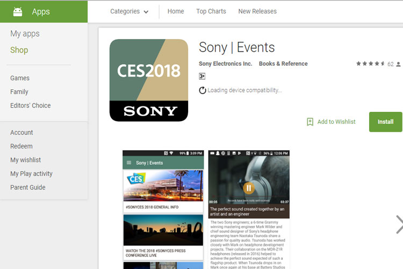Click 'The perfect sound created together' caption

coord(247,211)
